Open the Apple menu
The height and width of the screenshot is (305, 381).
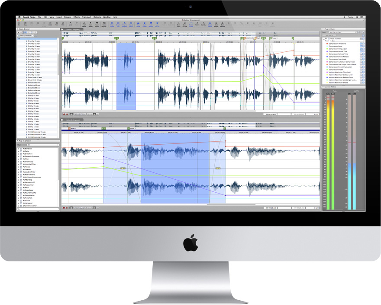click(x=19, y=17)
